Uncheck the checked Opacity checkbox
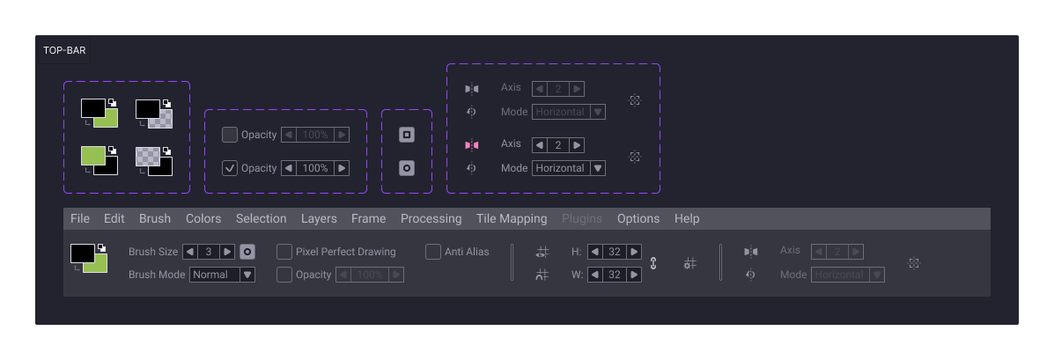This screenshot has height=360, width=1054. tap(230, 168)
